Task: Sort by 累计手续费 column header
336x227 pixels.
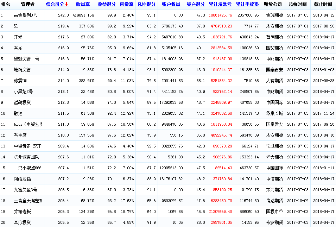Action: tap(247, 5)
